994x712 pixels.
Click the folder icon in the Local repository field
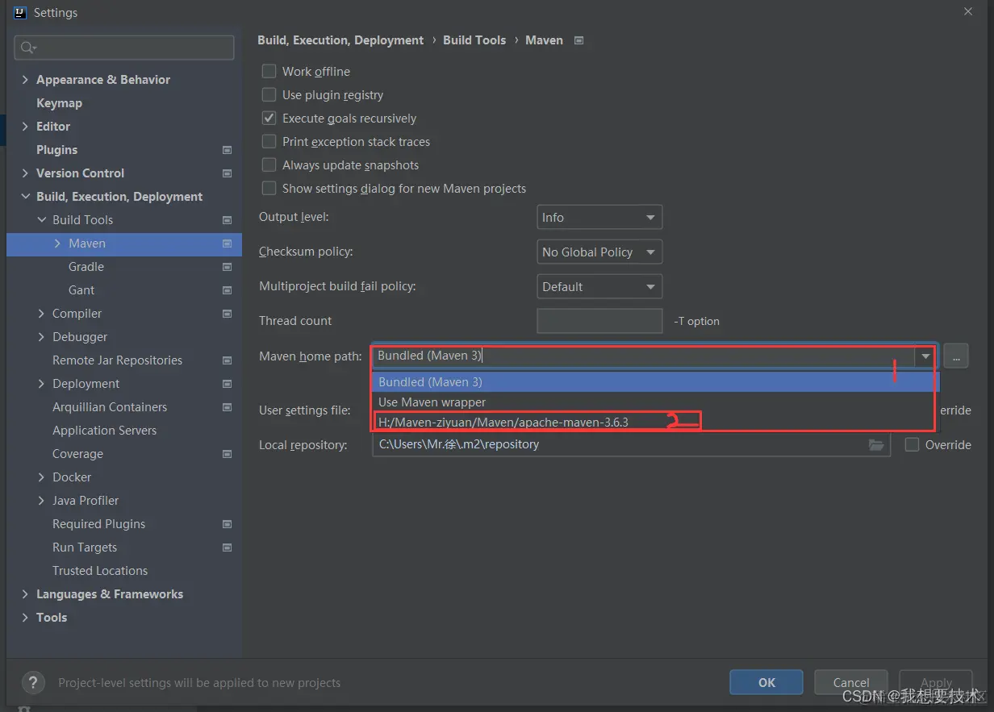tap(876, 444)
